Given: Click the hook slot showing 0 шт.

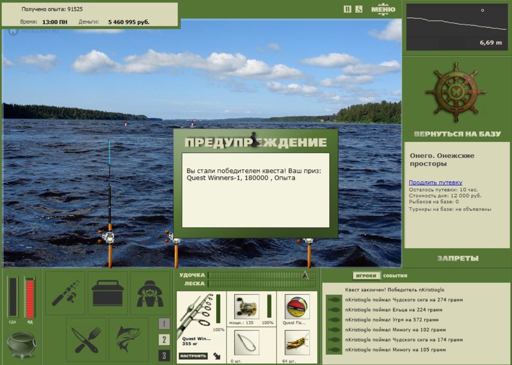Looking at the screenshot, I should point(252,346).
